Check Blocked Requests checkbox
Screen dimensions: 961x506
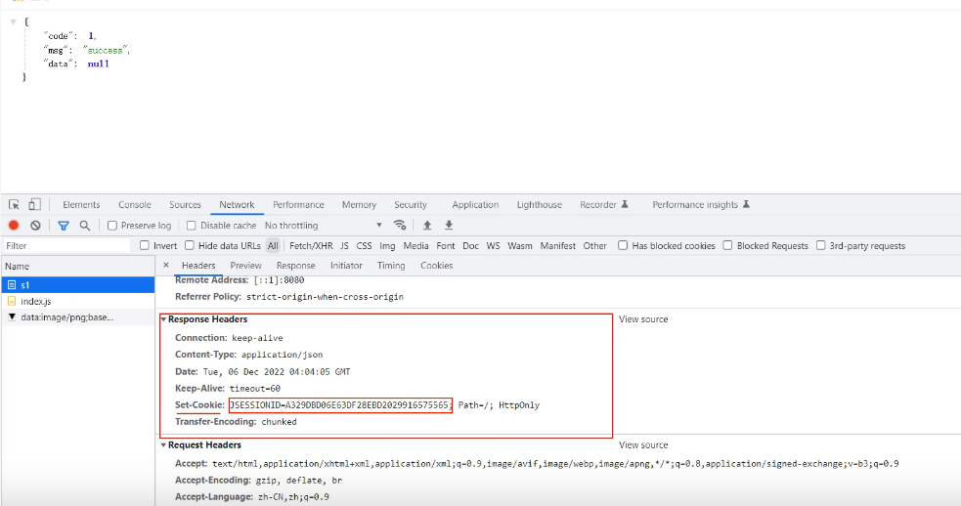coord(727,245)
